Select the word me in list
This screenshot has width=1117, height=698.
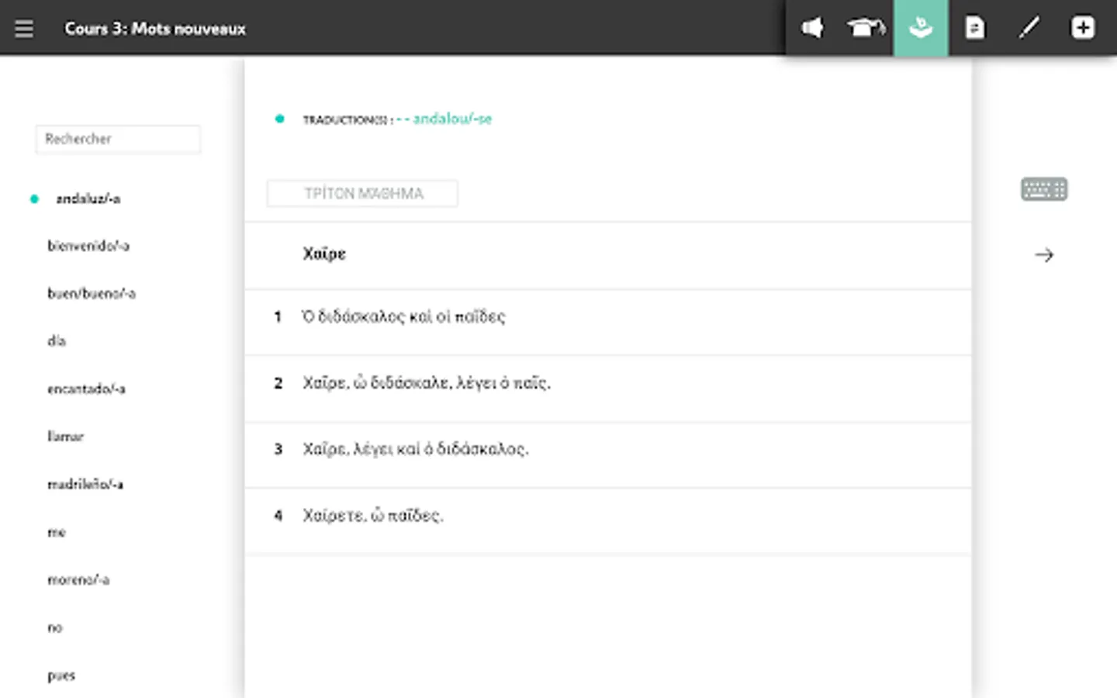pos(57,532)
